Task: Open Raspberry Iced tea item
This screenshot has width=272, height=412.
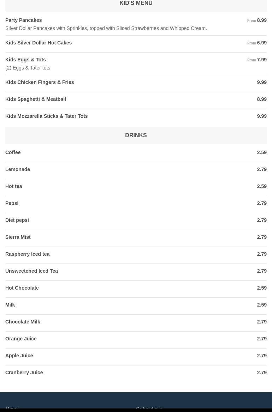Action: pos(27,254)
